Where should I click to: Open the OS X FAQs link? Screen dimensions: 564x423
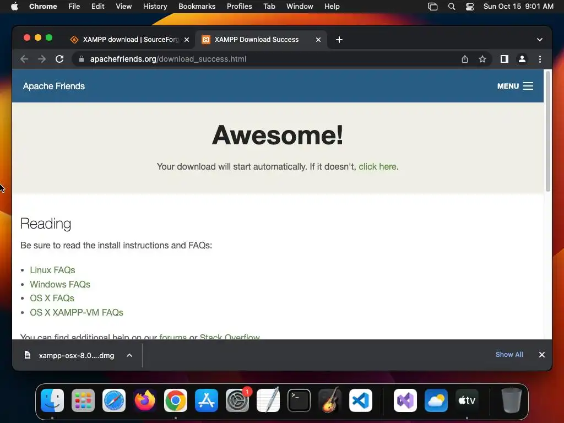point(52,298)
